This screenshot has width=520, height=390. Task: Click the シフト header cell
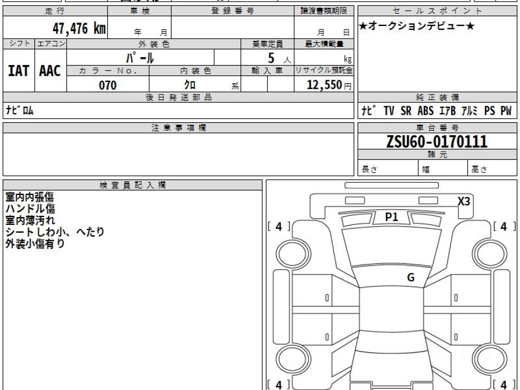pos(19,44)
